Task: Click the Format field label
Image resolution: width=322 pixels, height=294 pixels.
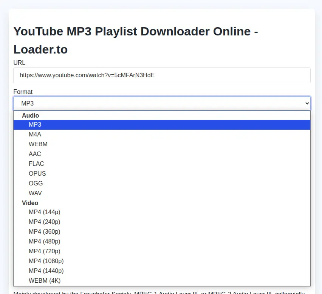Action: tap(23, 92)
